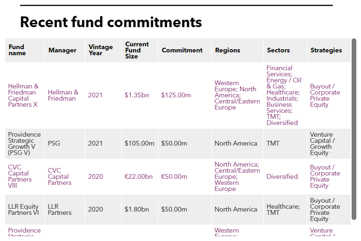
Task: Open the Hellman & Friedman manager link
Action: pyautogui.click(x=63, y=95)
